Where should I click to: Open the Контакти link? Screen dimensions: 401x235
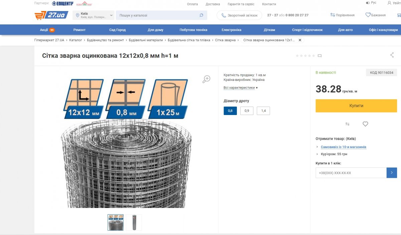(x=269, y=4)
